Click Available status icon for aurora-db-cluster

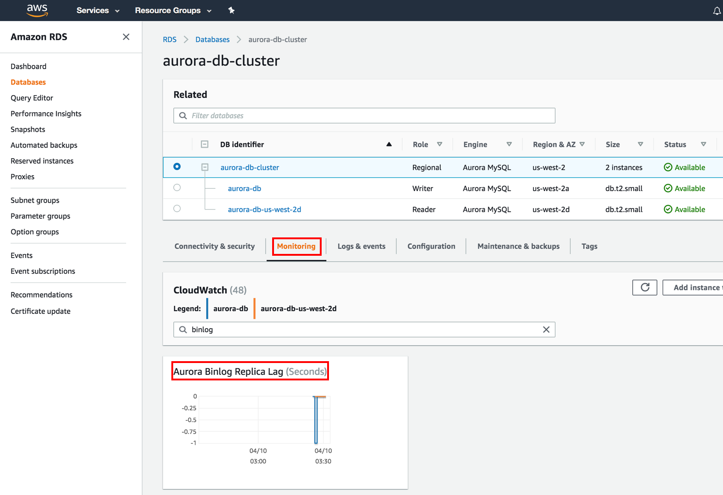(668, 167)
